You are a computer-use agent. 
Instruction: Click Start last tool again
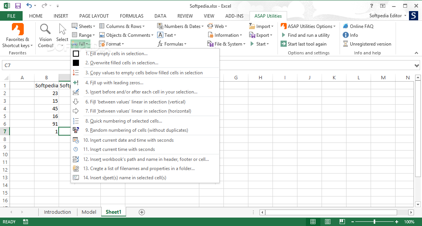(304, 44)
